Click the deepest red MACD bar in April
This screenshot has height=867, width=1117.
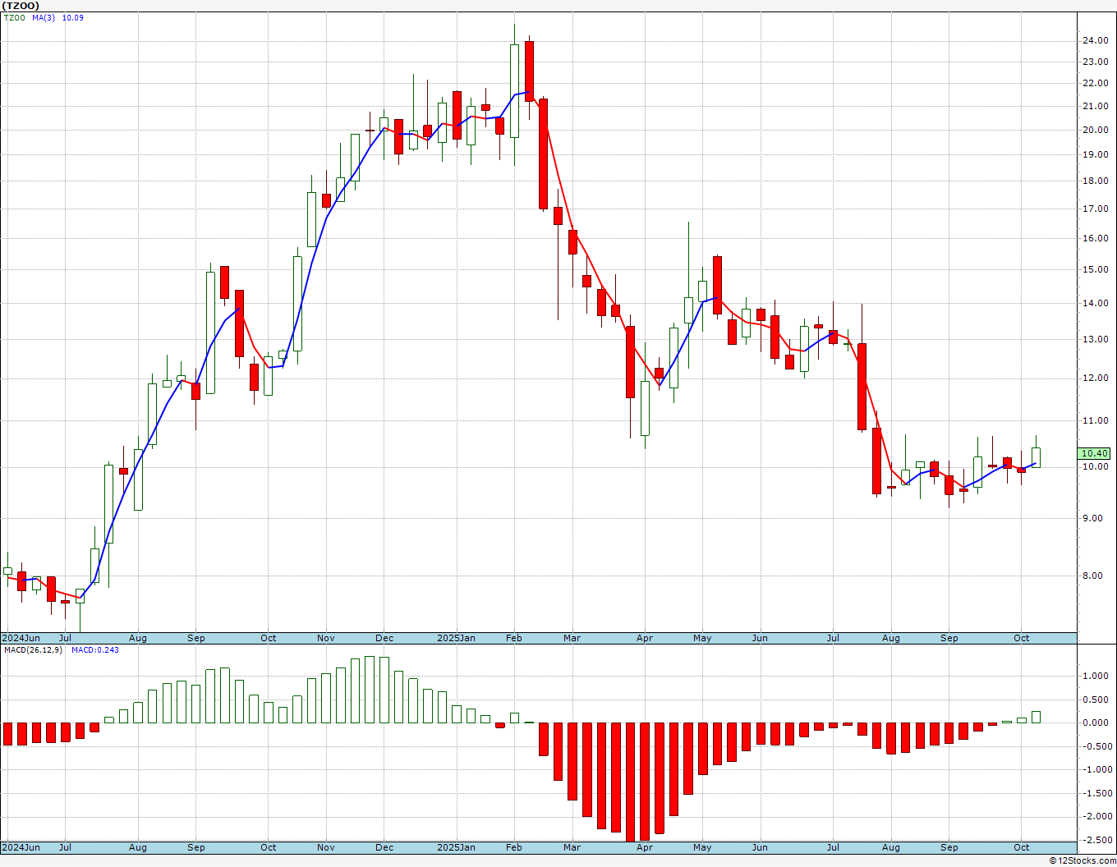pyautogui.click(x=630, y=782)
